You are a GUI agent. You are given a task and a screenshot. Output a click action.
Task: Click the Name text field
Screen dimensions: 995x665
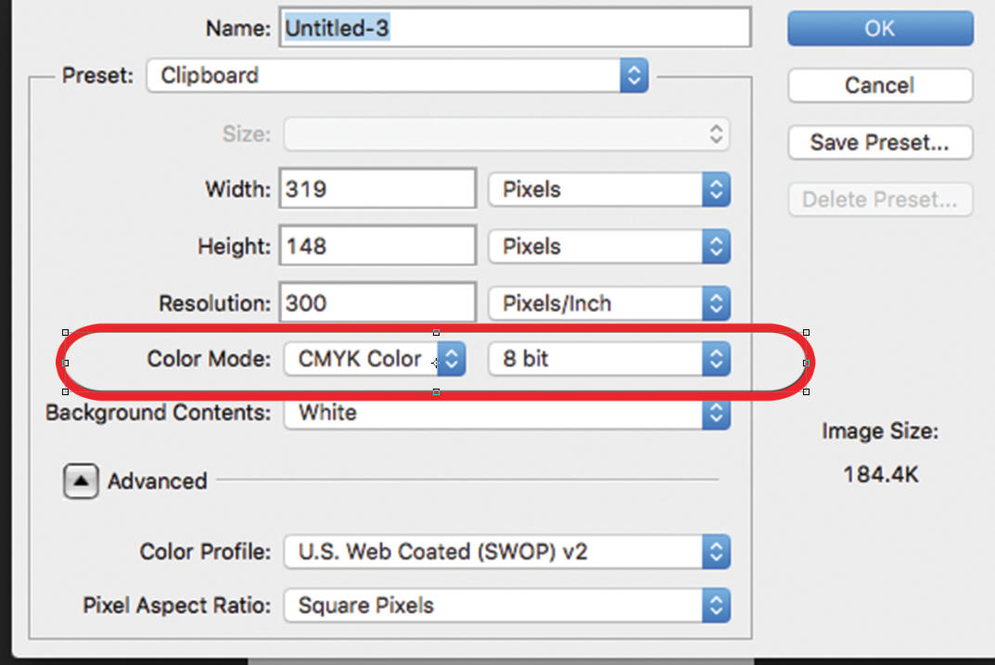[515, 29]
